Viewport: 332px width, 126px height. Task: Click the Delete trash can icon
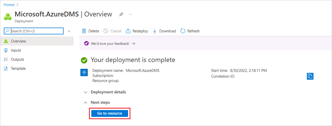(x=84, y=31)
